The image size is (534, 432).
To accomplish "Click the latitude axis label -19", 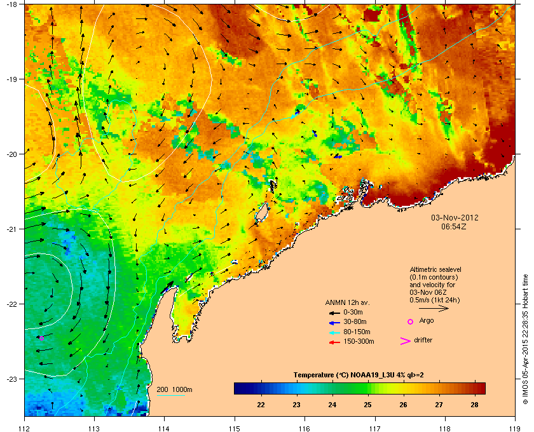I will 12,79.
